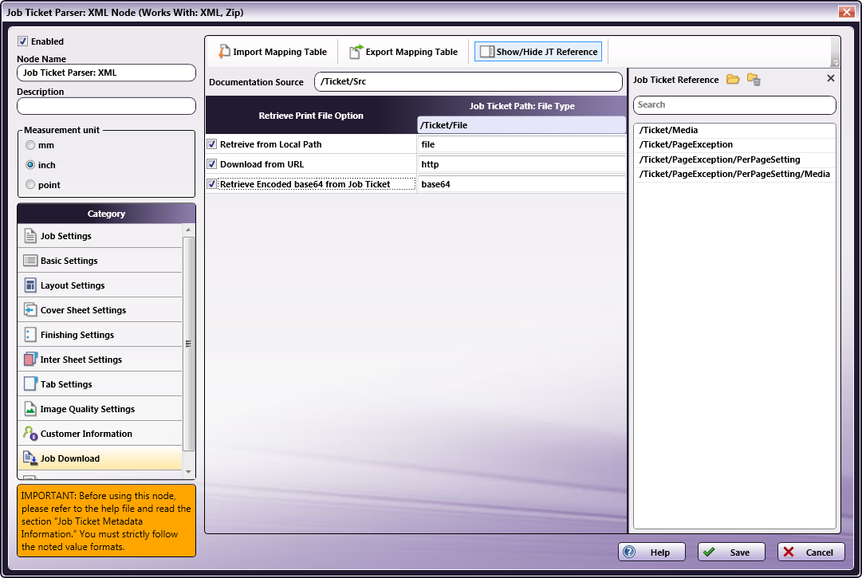862x578 pixels.
Task: Click Import Mapping Table label
Action: (x=280, y=52)
